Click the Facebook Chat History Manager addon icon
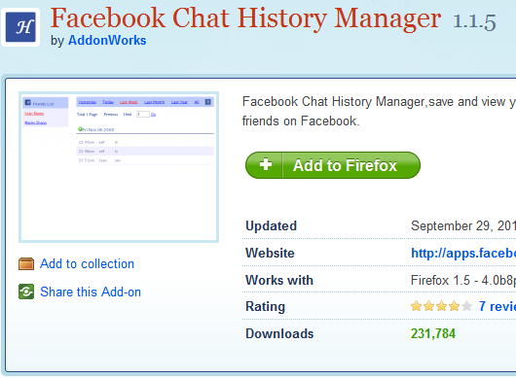This screenshot has height=378, width=516. (x=20, y=27)
